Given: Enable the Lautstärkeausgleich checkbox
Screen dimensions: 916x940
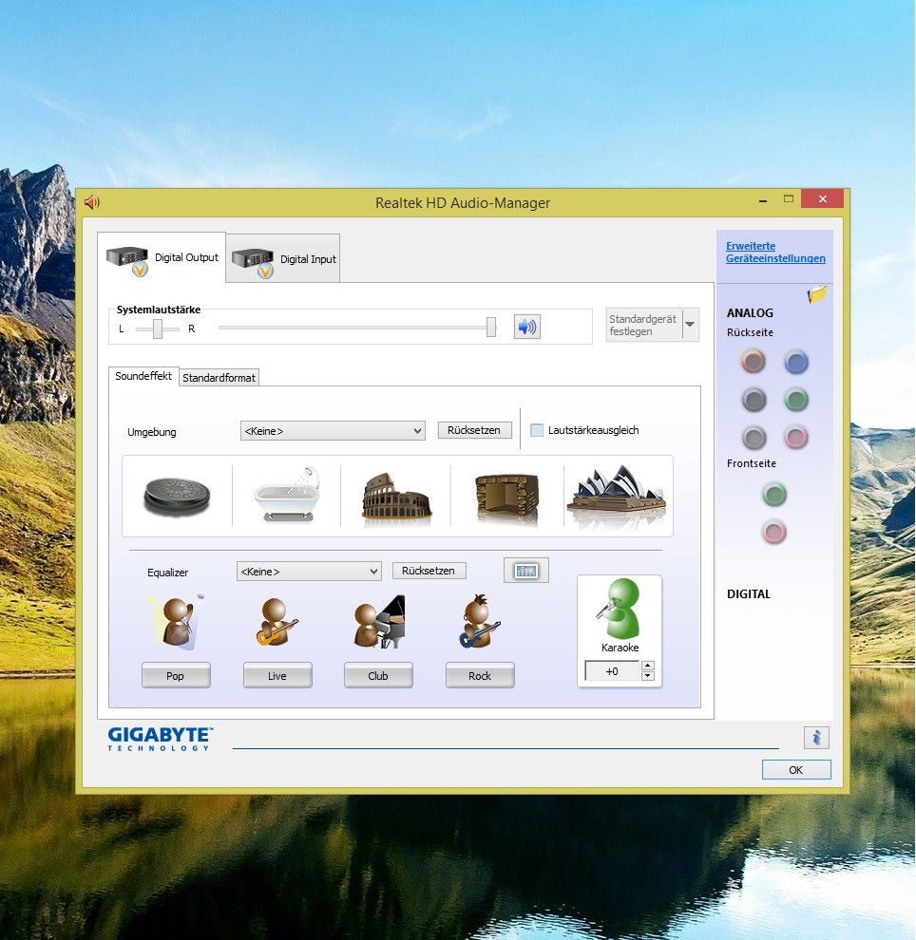Looking at the screenshot, I should pyautogui.click(x=537, y=430).
